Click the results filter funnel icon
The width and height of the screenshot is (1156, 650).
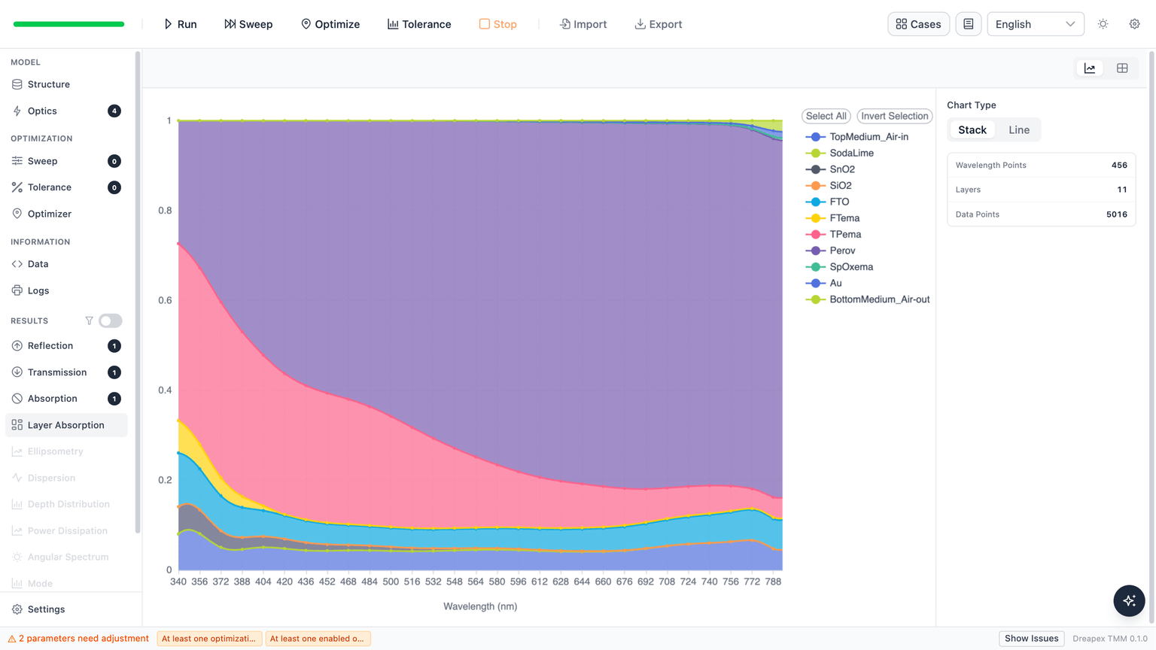tap(89, 320)
